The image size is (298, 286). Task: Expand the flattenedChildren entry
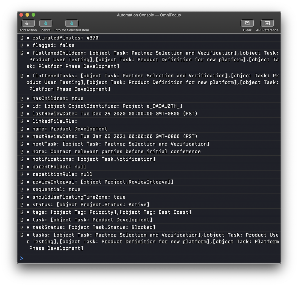(x=22, y=53)
